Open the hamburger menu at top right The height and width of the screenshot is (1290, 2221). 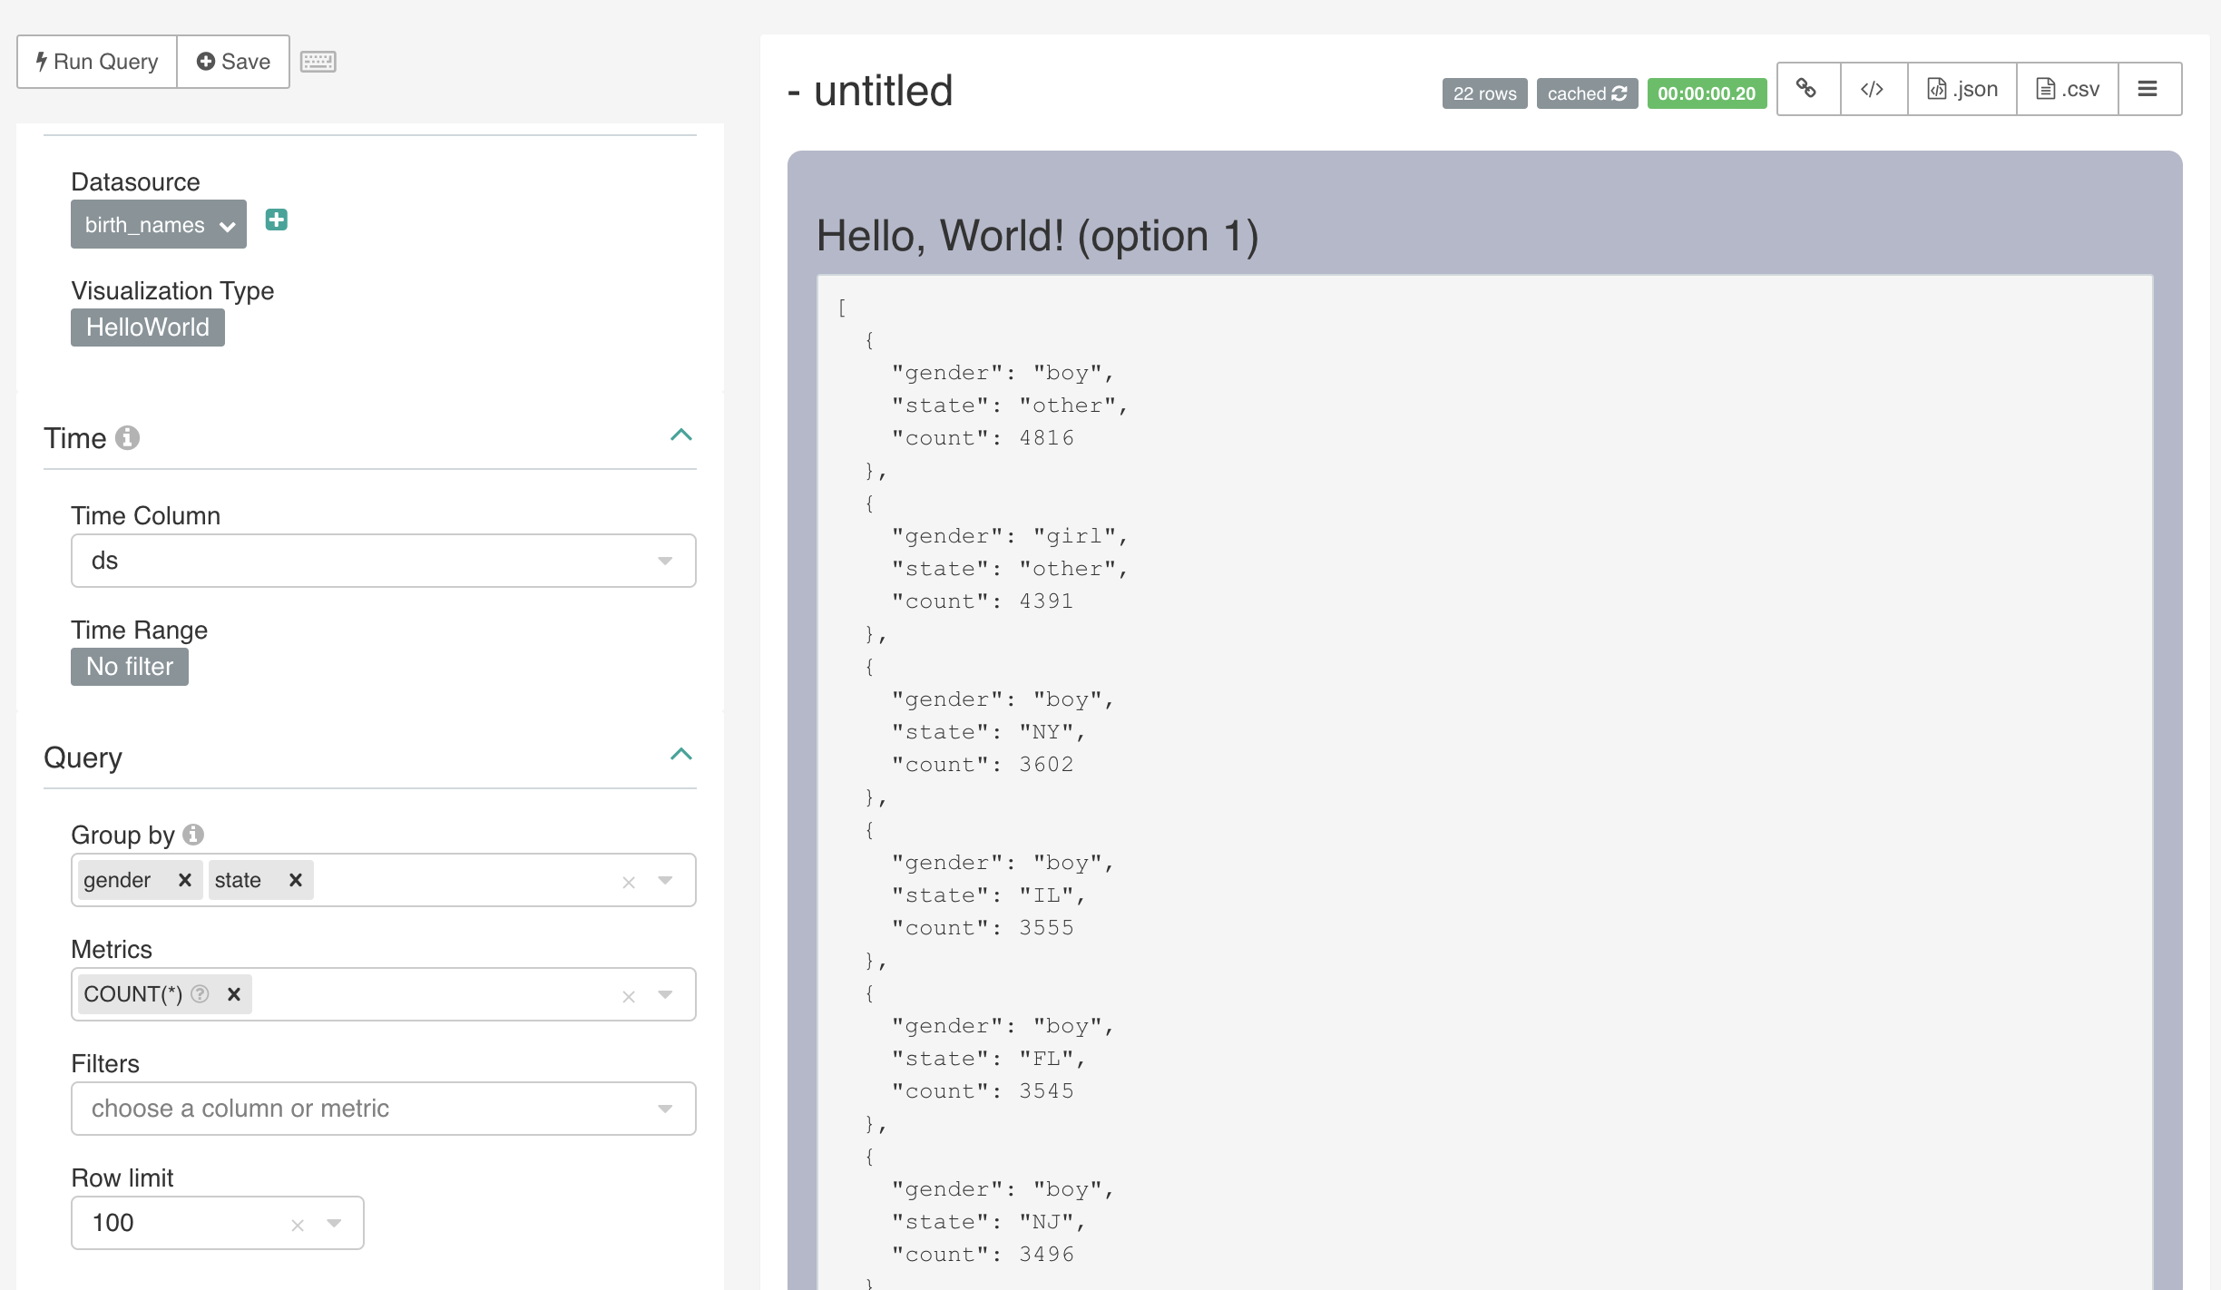[2148, 89]
